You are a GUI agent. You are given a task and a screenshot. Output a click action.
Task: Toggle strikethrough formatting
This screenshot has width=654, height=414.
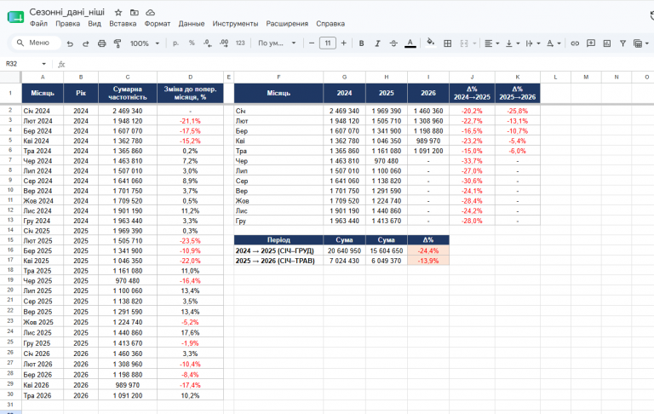[393, 43]
